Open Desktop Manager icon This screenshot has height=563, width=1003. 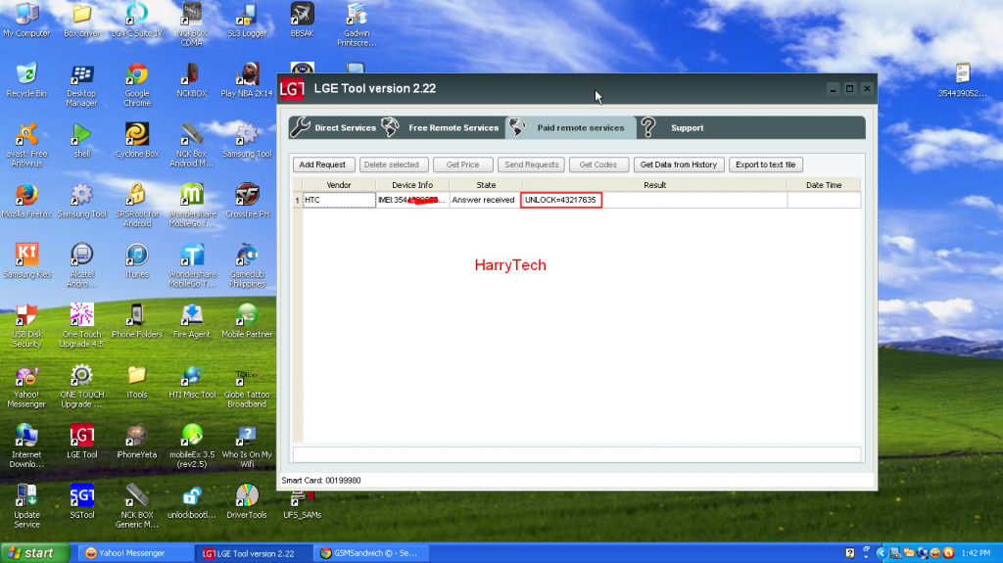(82, 84)
